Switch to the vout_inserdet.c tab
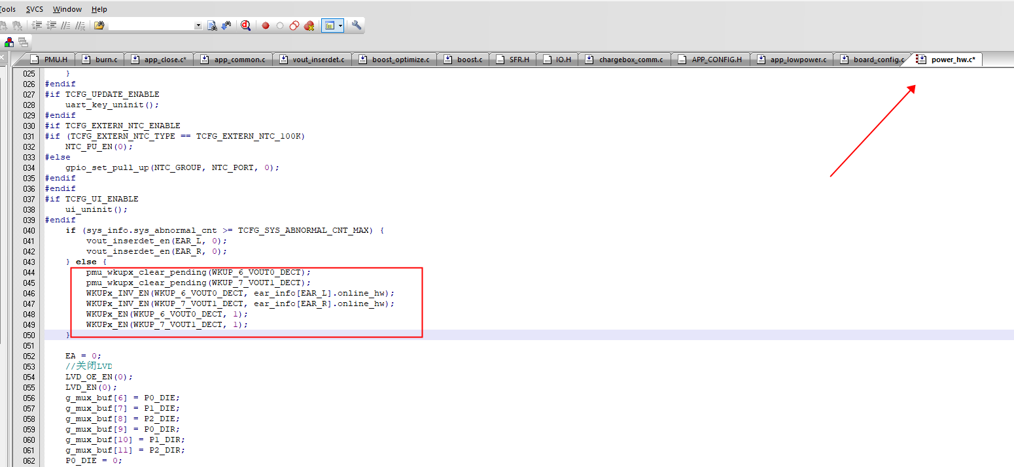This screenshot has width=1014, height=467. point(313,60)
